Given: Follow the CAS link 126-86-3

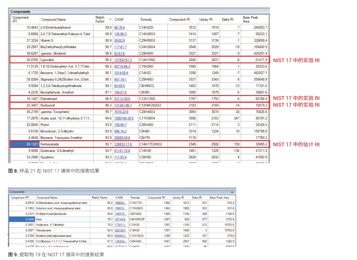Looking at the screenshot, I should click(x=120, y=34).
